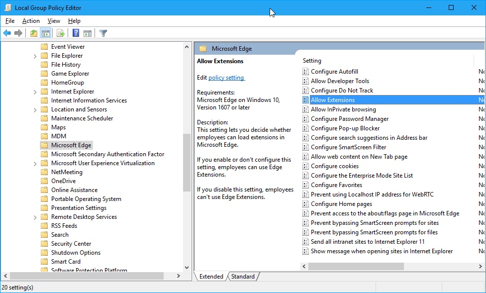Image resolution: width=486 pixels, height=293 pixels.
Task: Expand the Internet Explorer tree node
Action: 35,92
